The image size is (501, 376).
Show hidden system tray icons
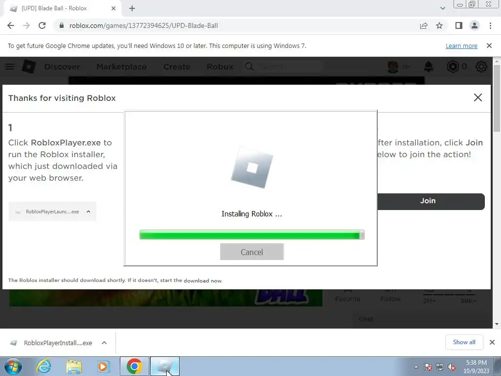(416, 367)
